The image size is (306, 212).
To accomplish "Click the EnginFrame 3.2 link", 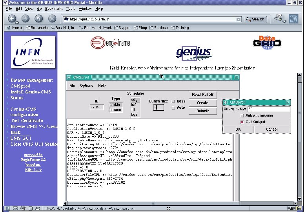I will pyautogui.click(x=33, y=160).
